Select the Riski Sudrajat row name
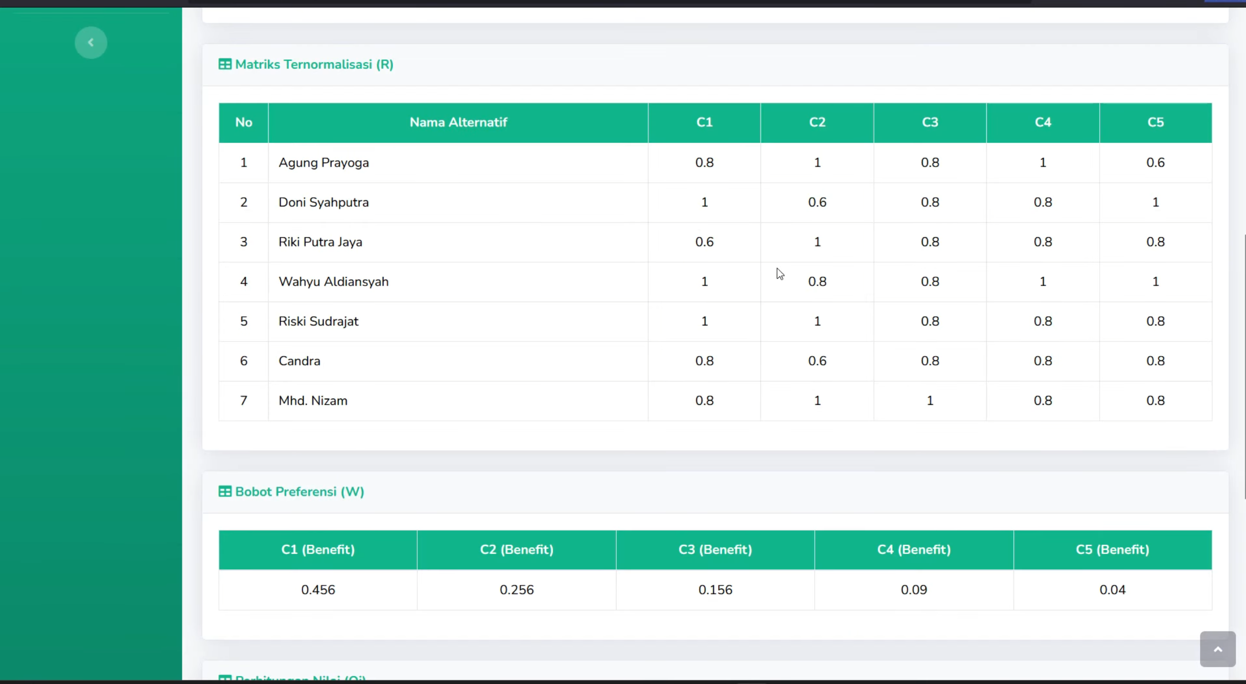This screenshot has width=1246, height=684. [318, 322]
